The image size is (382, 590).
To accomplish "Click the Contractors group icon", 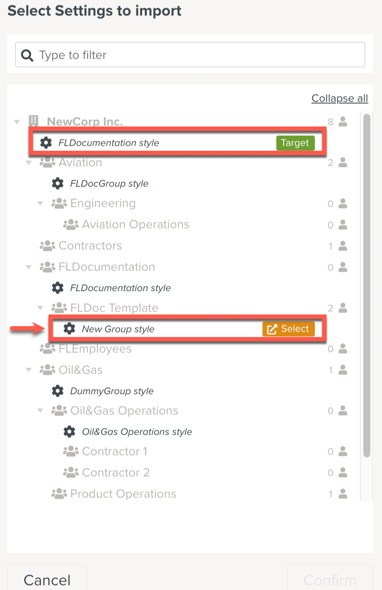I will tap(47, 246).
